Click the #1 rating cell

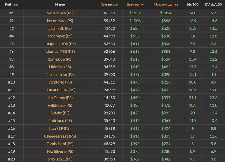pos(12,13)
